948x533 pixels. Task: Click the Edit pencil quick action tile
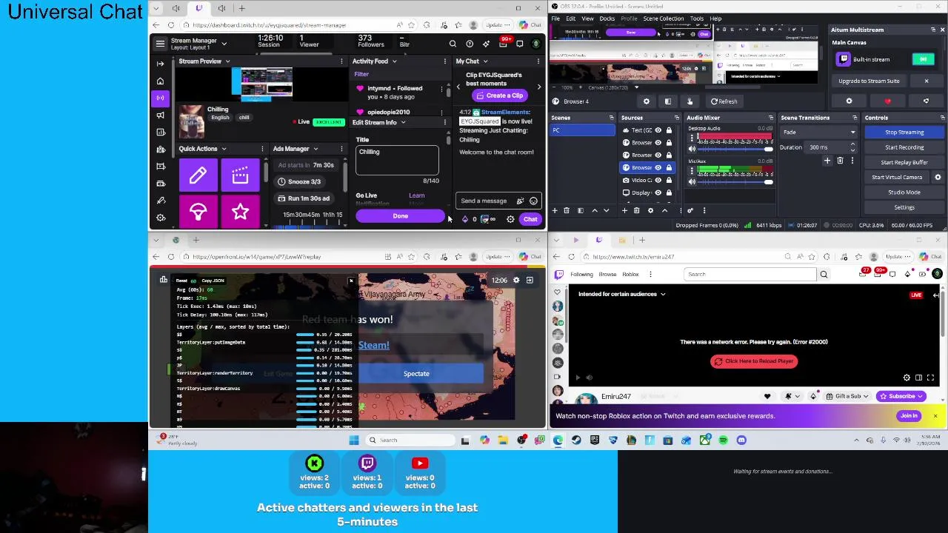pyautogui.click(x=198, y=175)
